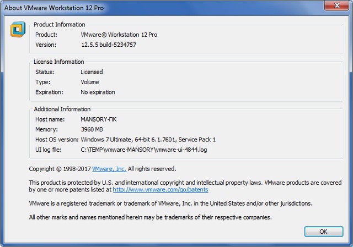Viewport: 353px width, 247px height.
Task: Click the Windows 7 Ultimate host OS text
Action: [x=148, y=139]
